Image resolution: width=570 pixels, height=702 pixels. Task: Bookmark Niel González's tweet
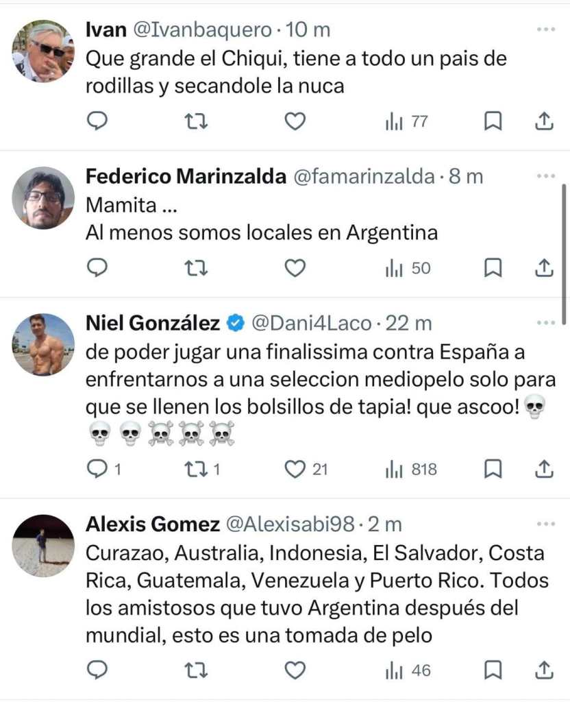pyautogui.click(x=493, y=470)
